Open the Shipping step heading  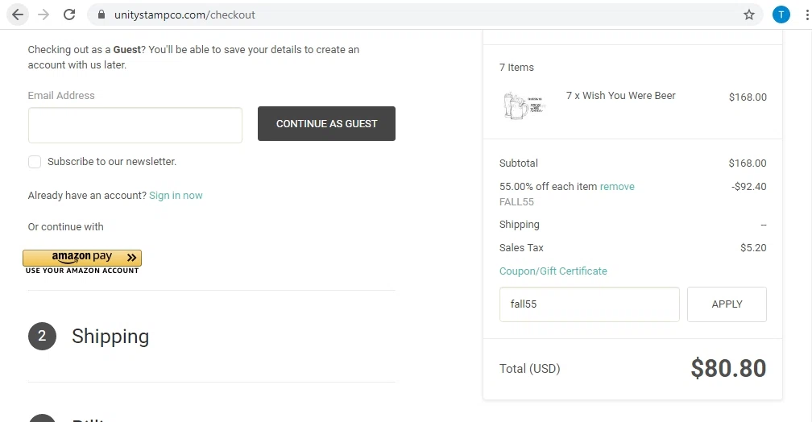click(110, 337)
